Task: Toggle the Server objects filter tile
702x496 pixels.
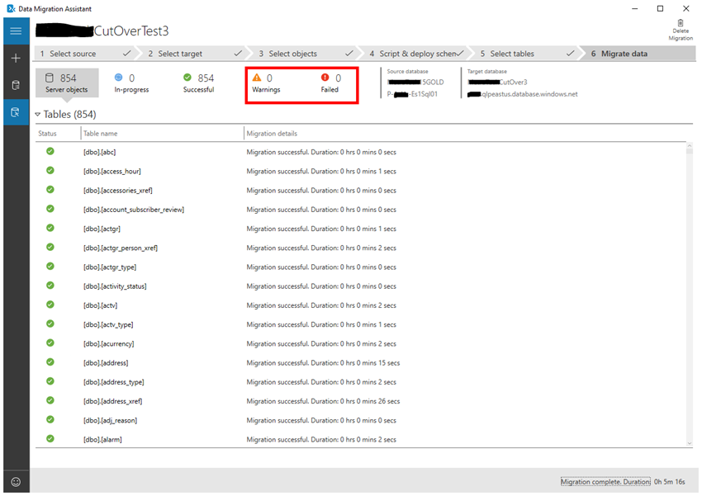Action: tap(66, 83)
